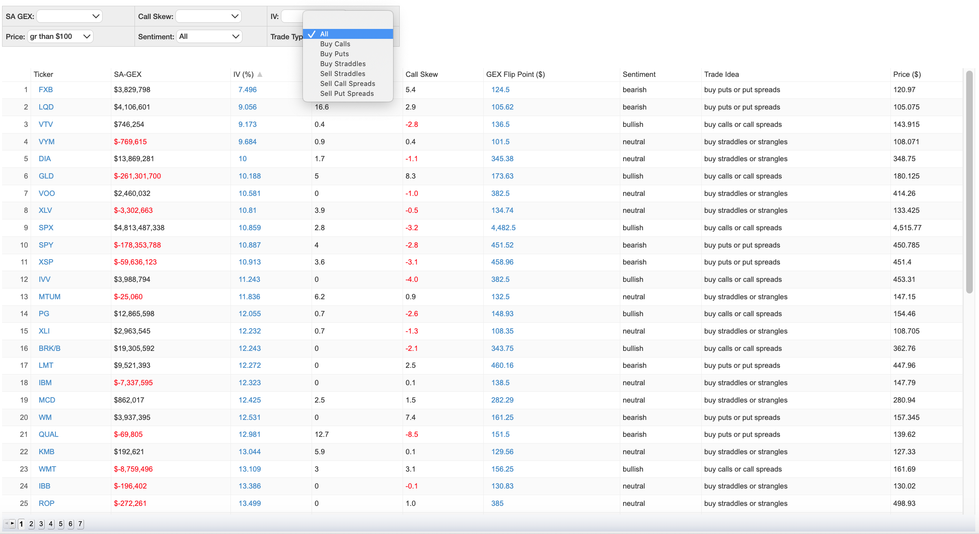The width and height of the screenshot is (979, 534).
Task: Open the VTV ticker link
Action: pyautogui.click(x=46, y=124)
